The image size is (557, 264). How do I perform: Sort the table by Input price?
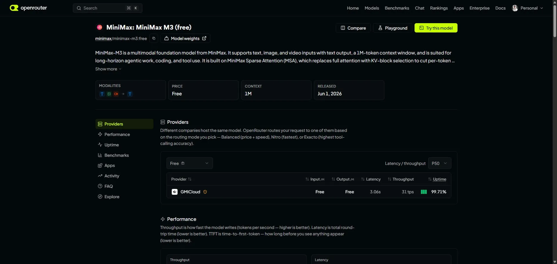pyautogui.click(x=315, y=179)
